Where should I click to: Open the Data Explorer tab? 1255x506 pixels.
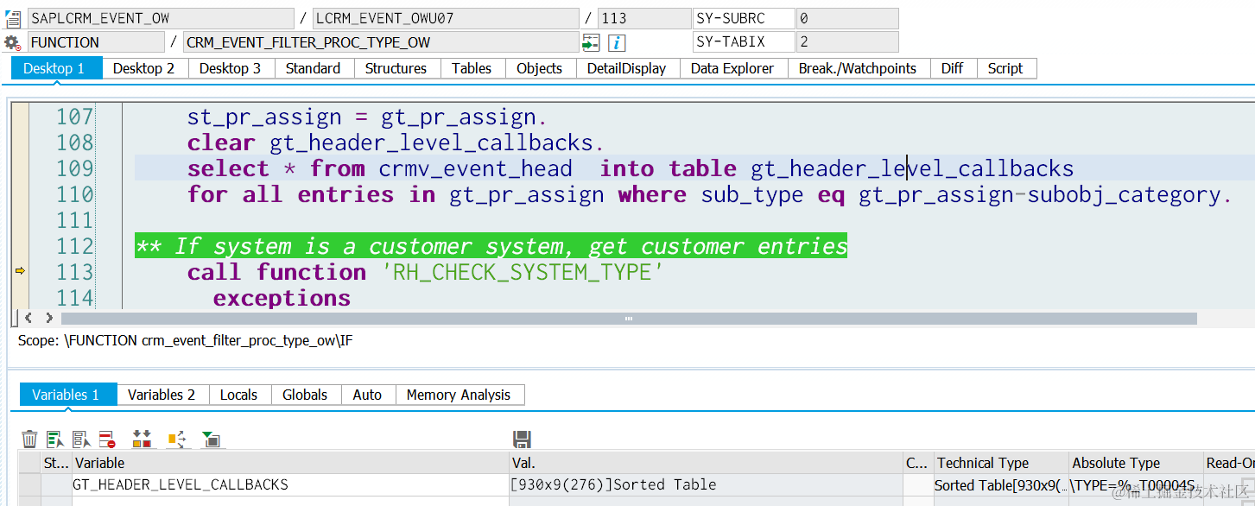[732, 68]
